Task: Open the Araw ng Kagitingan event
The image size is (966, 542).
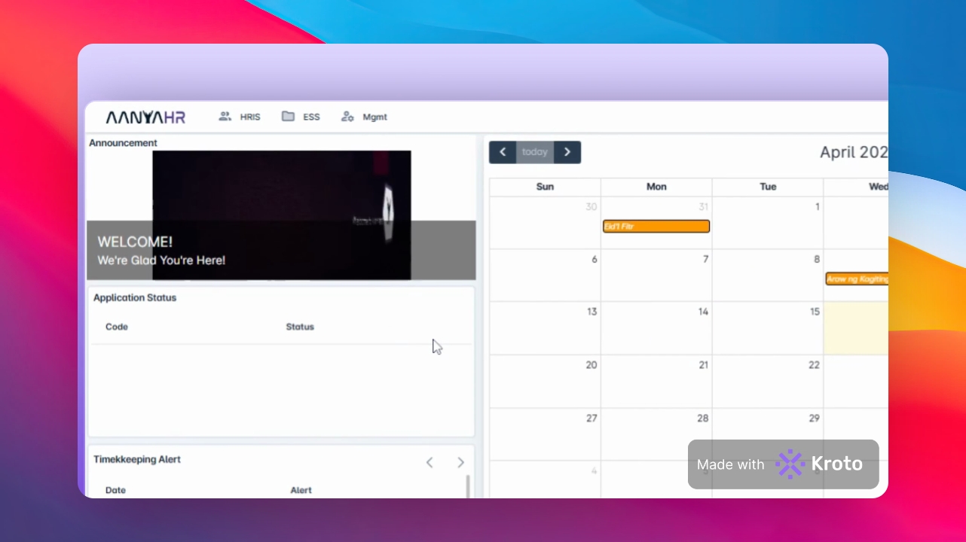Action: 857,279
